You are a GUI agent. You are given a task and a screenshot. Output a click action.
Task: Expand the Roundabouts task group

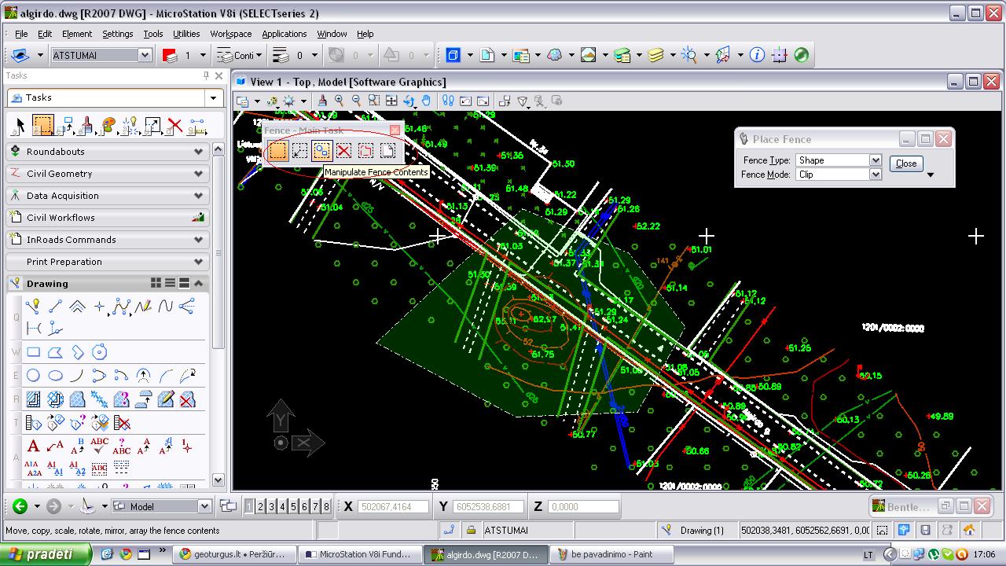click(x=107, y=152)
